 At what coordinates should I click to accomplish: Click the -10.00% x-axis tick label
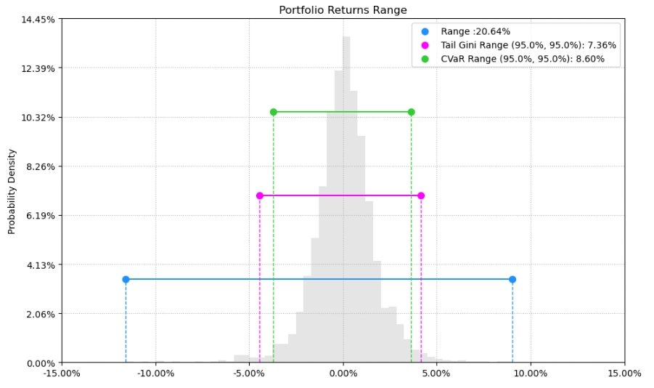click(155, 373)
